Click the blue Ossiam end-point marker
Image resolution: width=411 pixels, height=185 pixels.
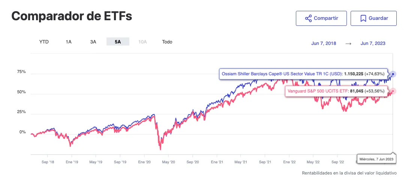pyautogui.click(x=393, y=74)
